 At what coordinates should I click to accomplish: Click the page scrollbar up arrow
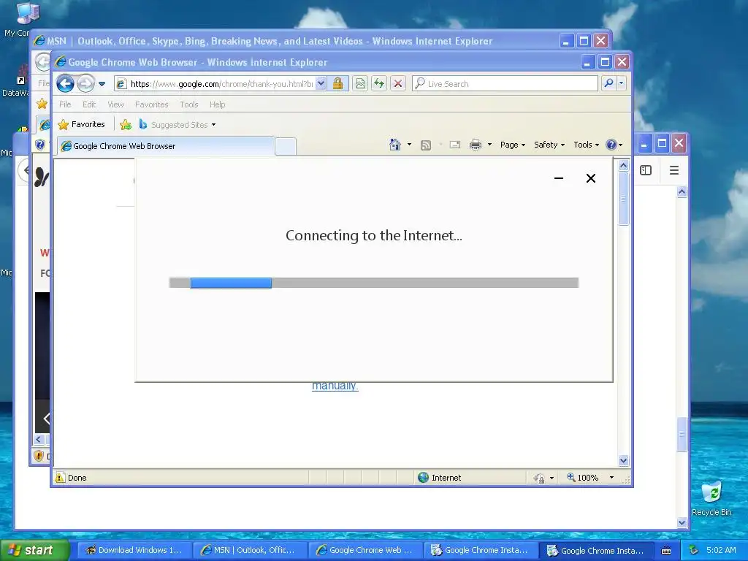tap(624, 166)
